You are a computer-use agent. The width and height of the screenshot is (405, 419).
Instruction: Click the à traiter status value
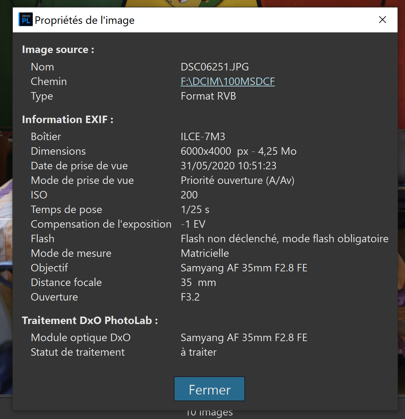tap(199, 352)
